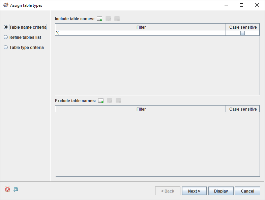Click edit icon for include table names
Viewport: 265px width, 200px height.
click(x=108, y=19)
